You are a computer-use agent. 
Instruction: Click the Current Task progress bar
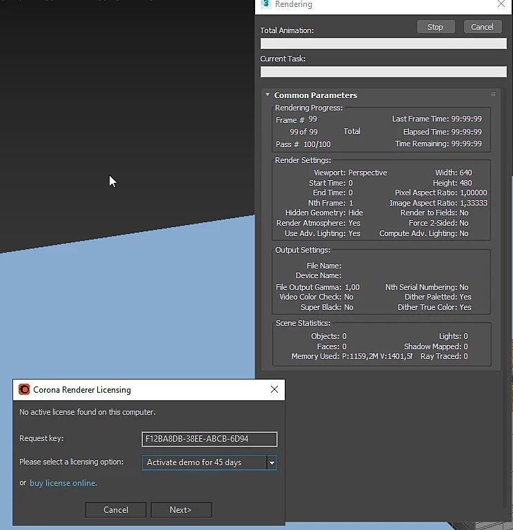tap(383, 72)
